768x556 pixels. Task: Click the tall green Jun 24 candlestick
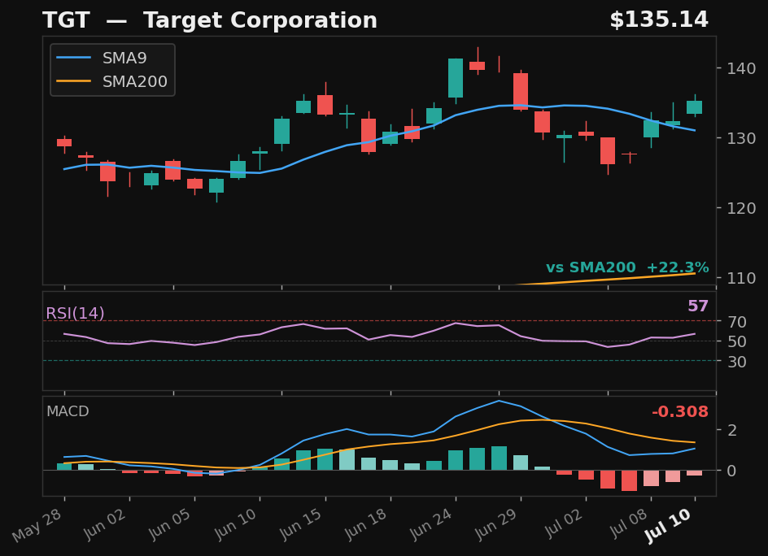point(456,78)
